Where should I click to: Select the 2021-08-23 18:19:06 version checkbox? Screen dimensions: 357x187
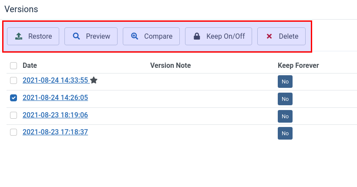[x=13, y=115]
